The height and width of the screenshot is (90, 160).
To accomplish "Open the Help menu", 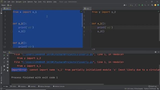I will tap(55, 2).
